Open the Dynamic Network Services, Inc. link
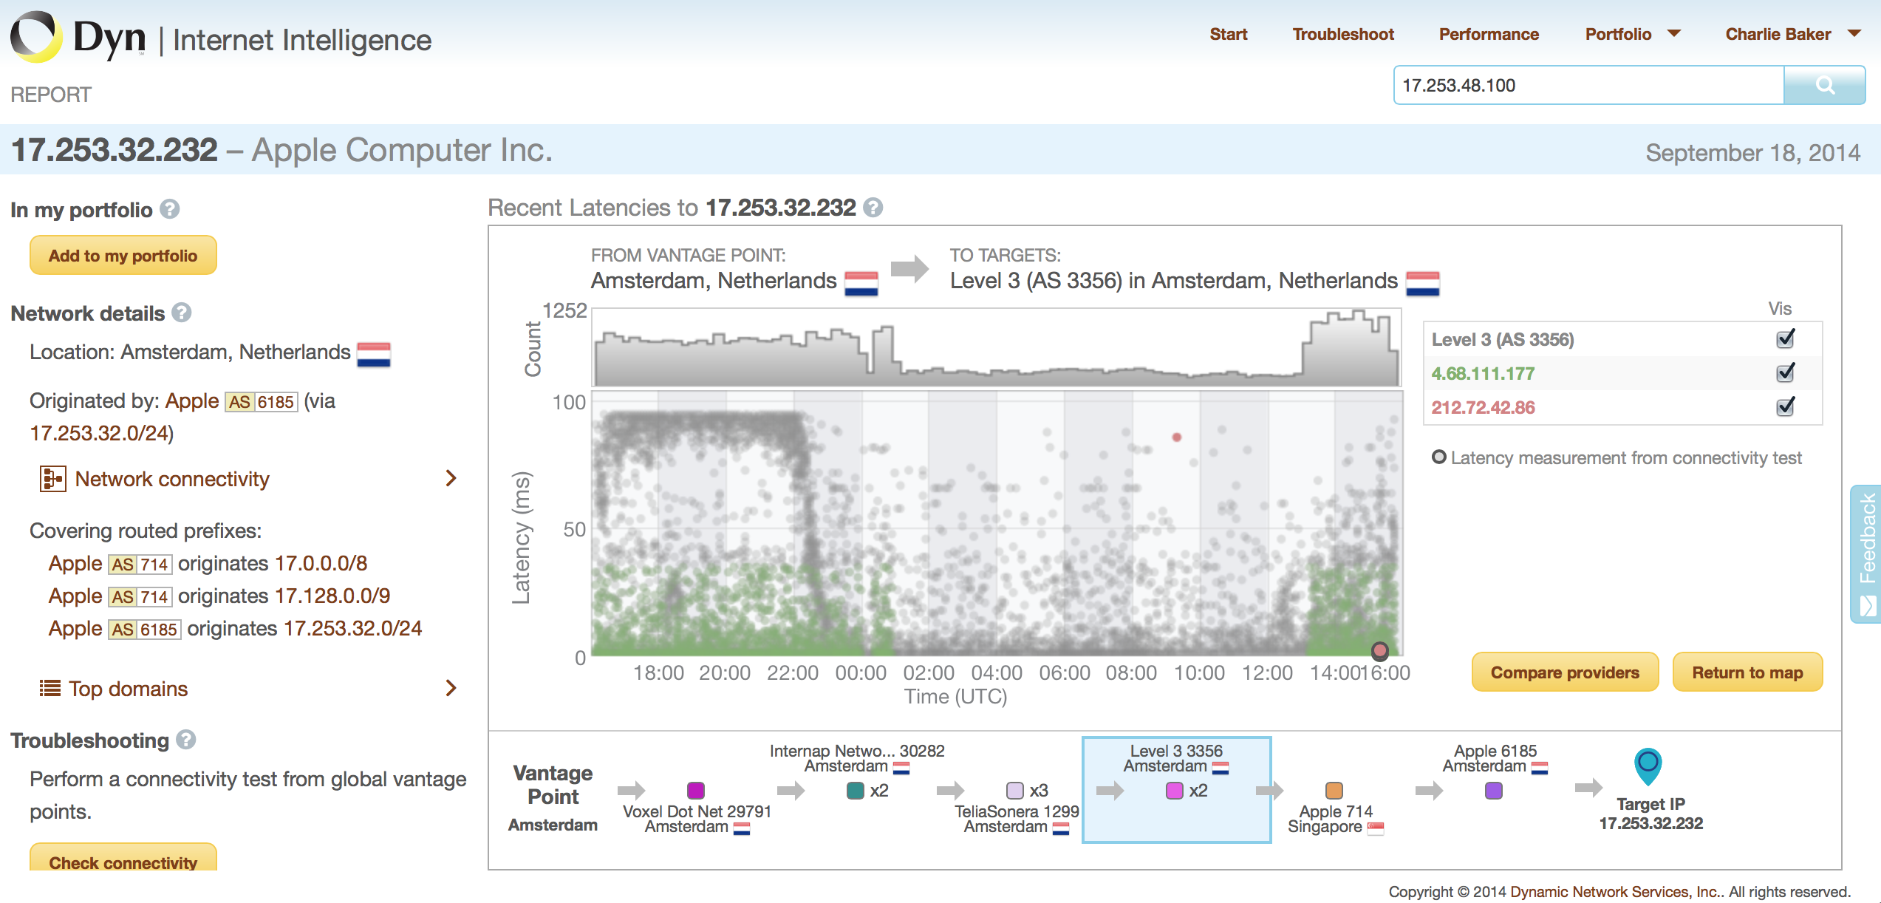 point(1617,891)
